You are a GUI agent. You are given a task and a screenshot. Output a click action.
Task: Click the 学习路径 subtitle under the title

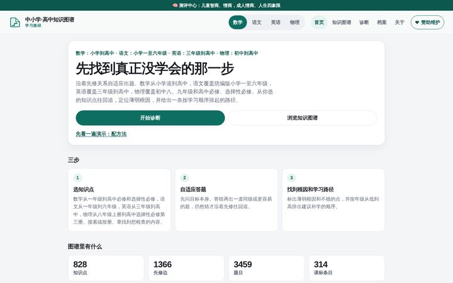33,25
